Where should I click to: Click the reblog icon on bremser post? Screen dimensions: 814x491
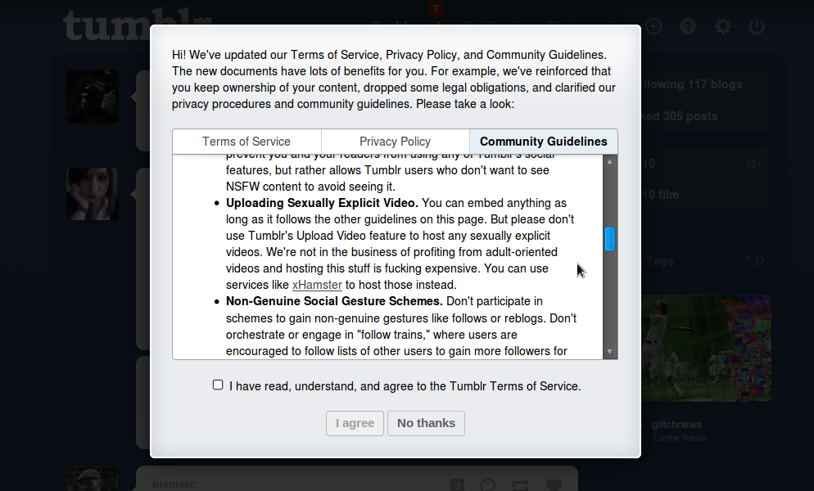click(521, 484)
